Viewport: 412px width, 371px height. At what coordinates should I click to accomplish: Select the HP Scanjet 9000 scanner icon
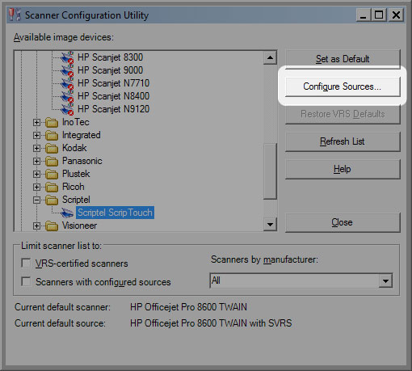click(67, 70)
